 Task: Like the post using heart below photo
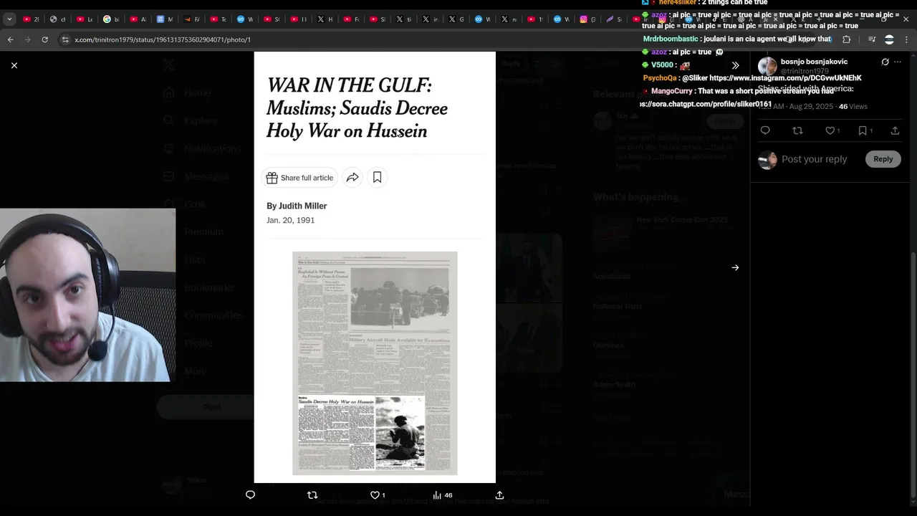click(x=375, y=494)
